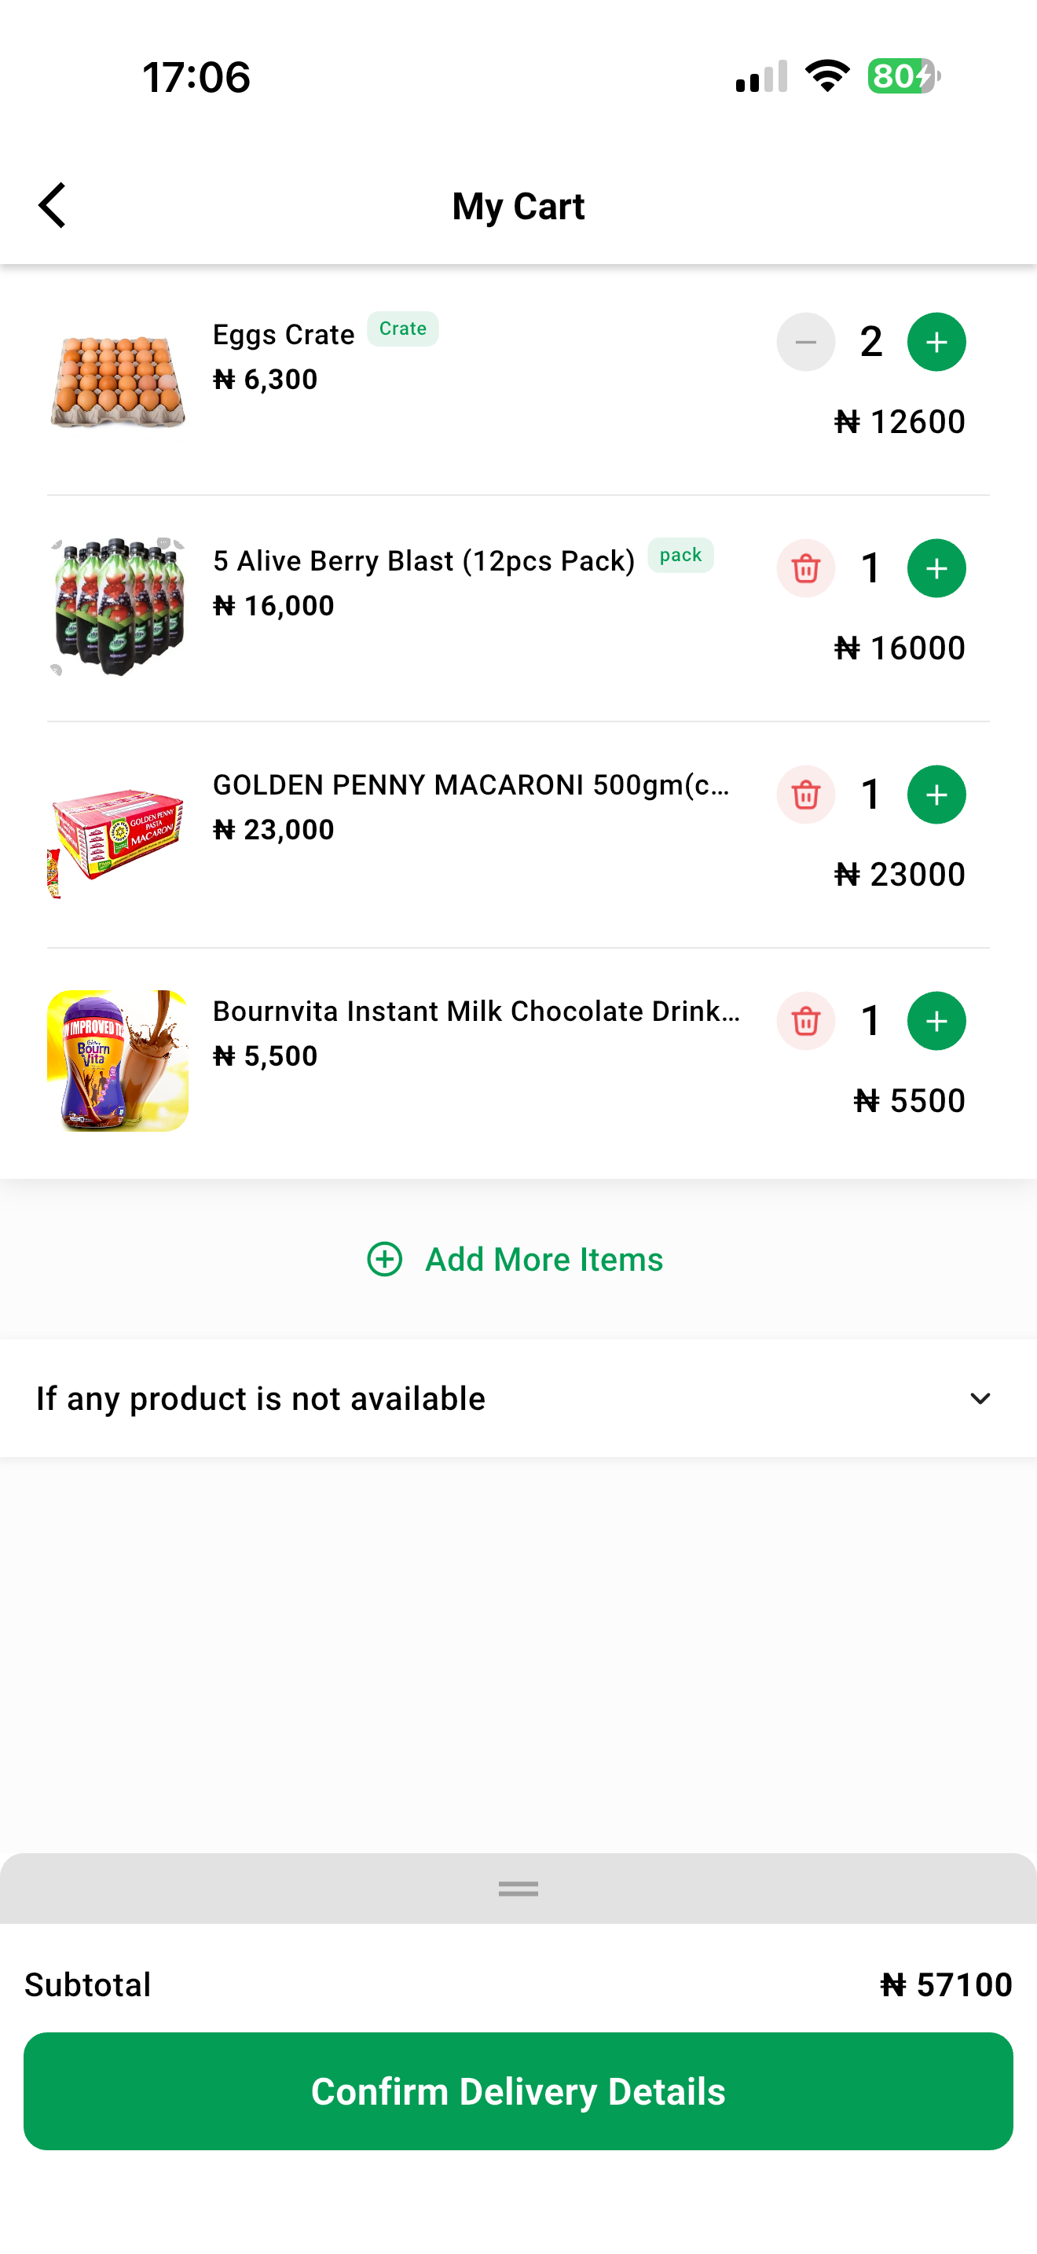The height and width of the screenshot is (2254, 1037).
Task: Confirm Delivery Details
Action: (x=518, y=2091)
